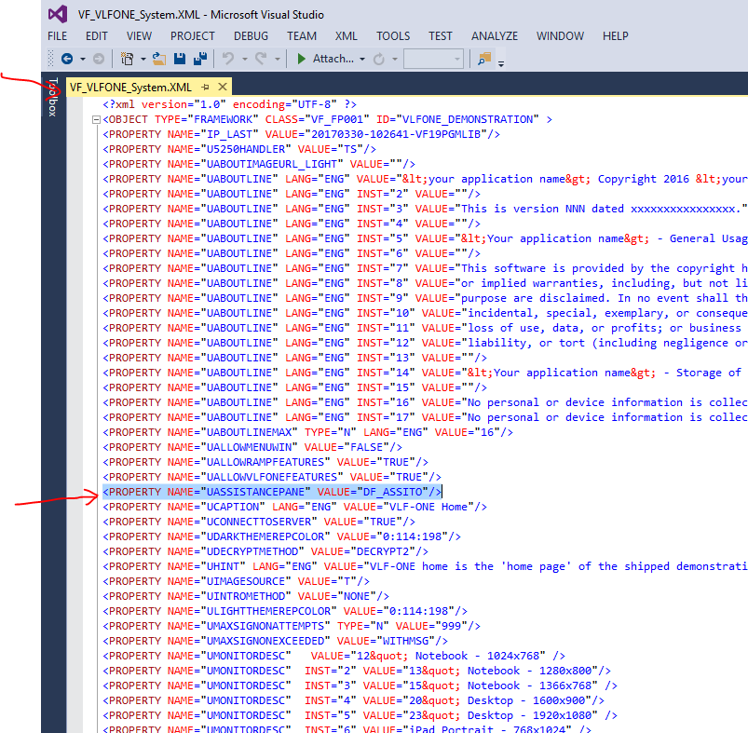The image size is (748, 733).
Task: Click the UABOUTIMAGEURL_LIGHT property line
Action: tap(259, 164)
